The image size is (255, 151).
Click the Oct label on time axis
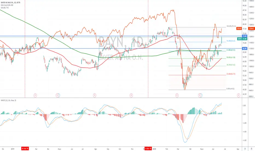point(120,149)
